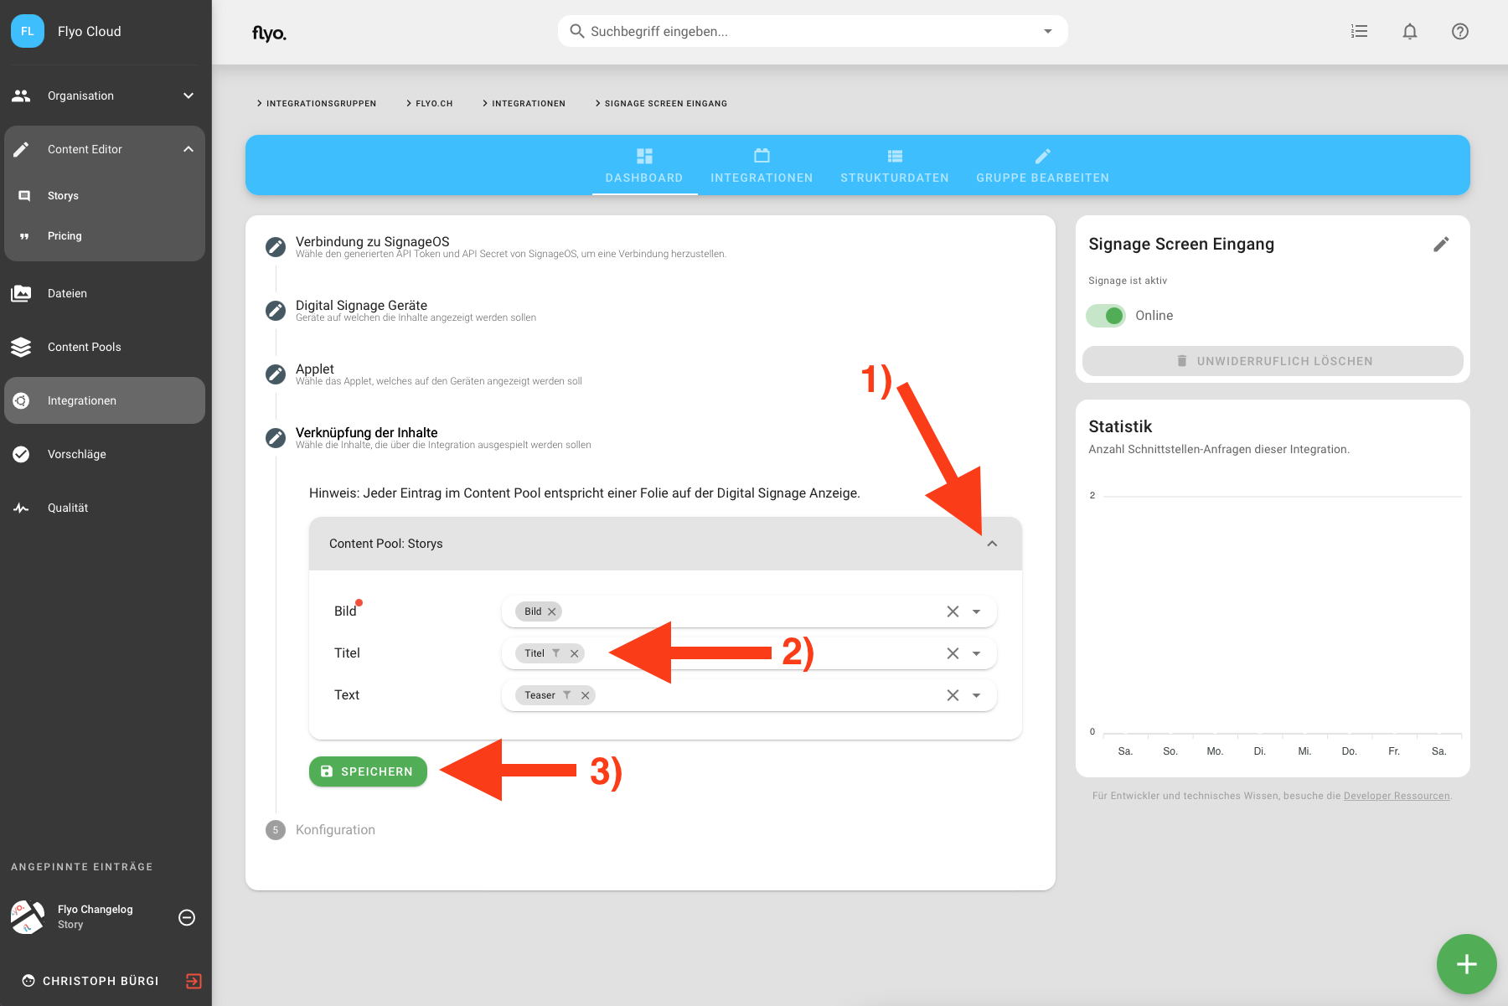Open filter on Teaser chip
1508x1006 pixels.
567,694
